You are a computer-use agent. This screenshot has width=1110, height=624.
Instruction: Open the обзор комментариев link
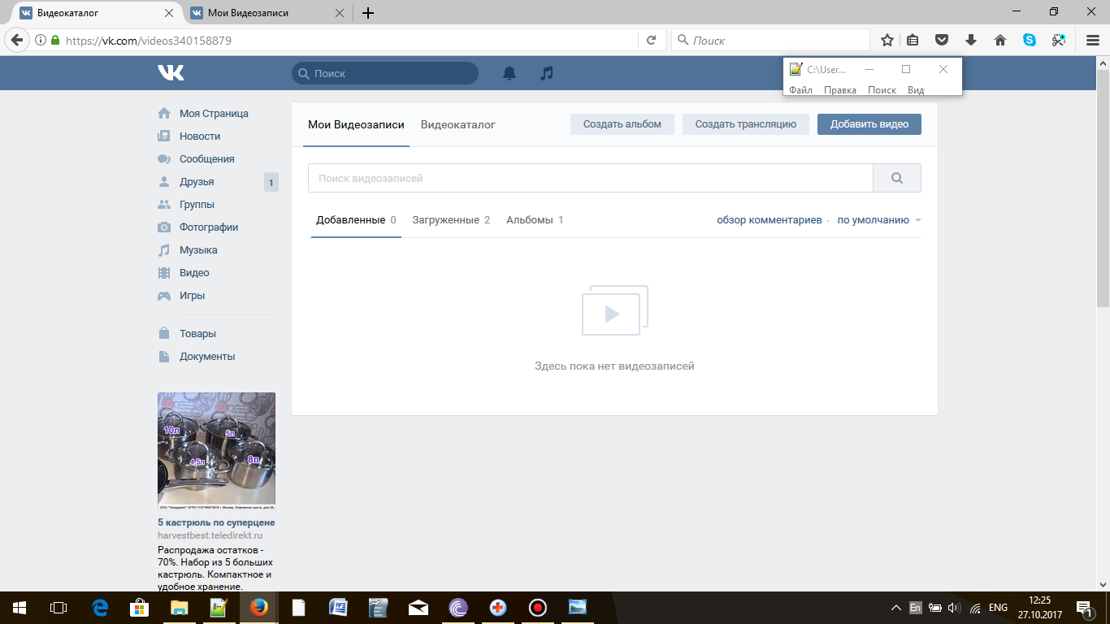[769, 220]
